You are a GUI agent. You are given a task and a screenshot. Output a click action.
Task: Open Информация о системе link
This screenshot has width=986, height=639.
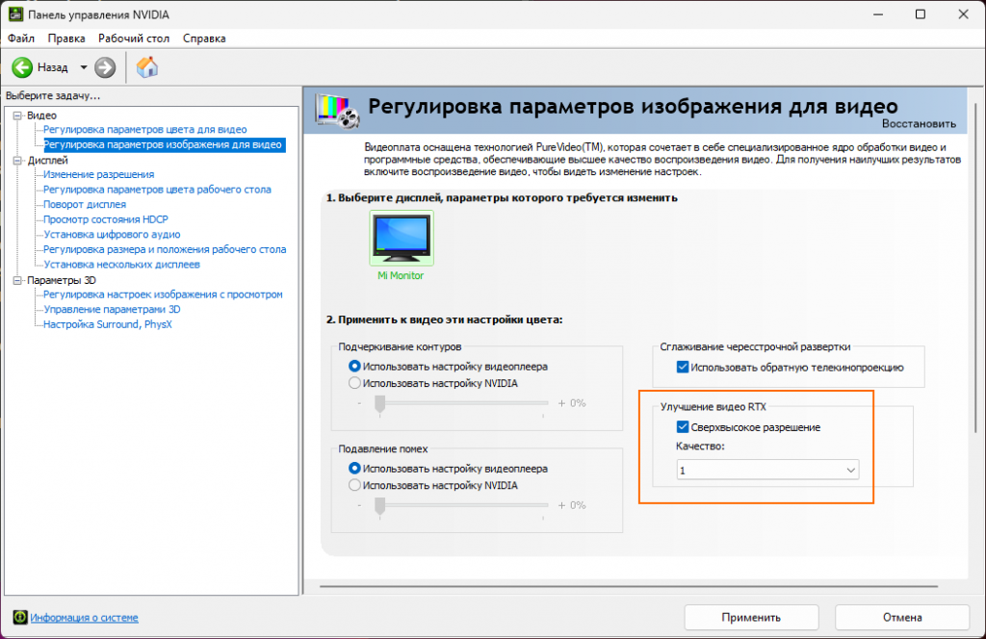point(85,617)
